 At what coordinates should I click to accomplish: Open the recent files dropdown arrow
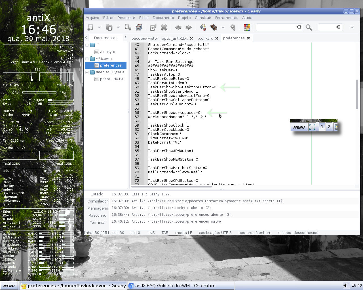[x=118, y=27]
